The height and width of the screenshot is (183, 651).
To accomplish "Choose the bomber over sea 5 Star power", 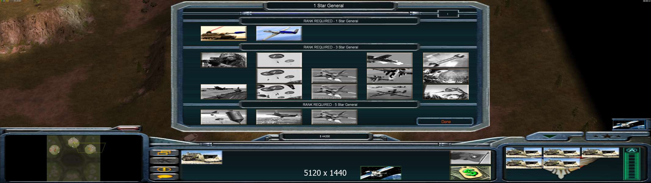I will click(x=279, y=117).
